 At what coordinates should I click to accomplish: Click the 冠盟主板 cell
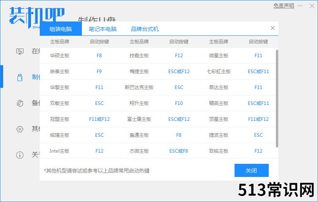tap(60, 119)
